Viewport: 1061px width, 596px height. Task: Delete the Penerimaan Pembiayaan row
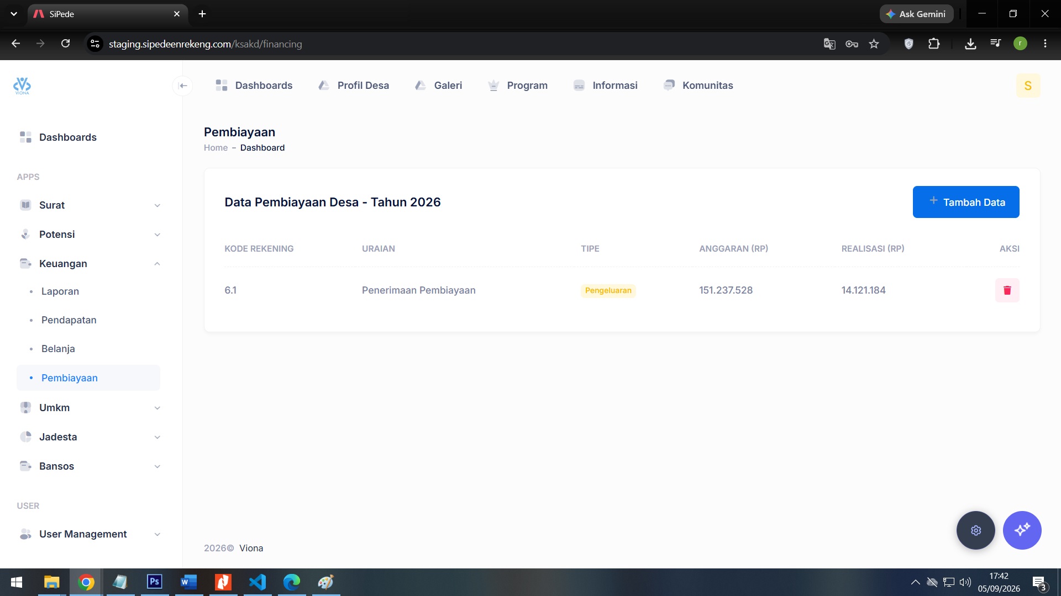[1007, 290]
